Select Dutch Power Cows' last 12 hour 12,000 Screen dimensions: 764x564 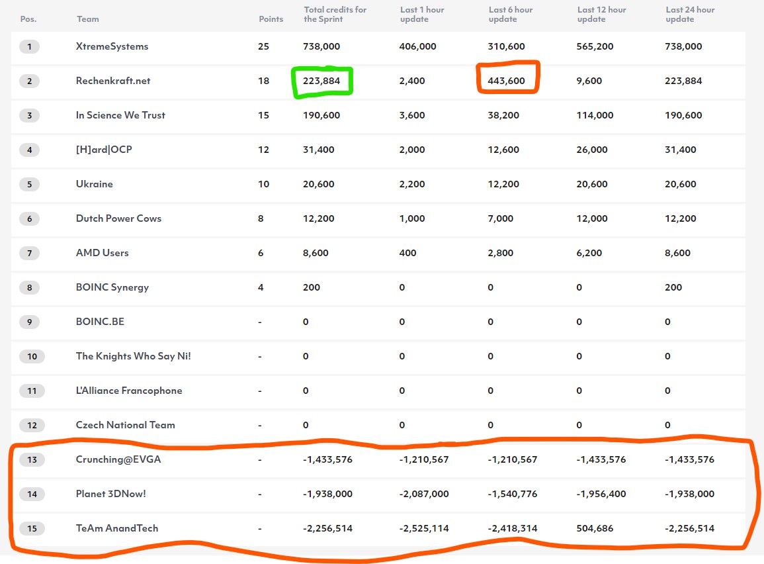[592, 218]
